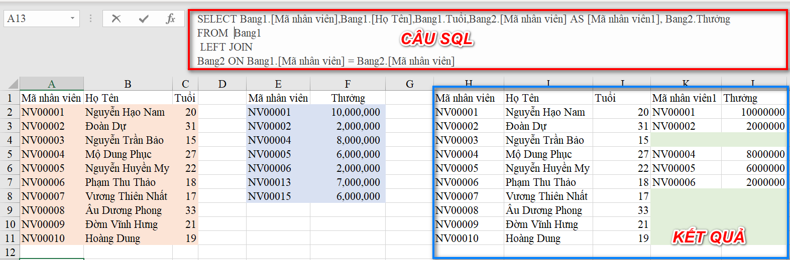
Task: Click cell B1 'Họ Tên'
Action: point(128,98)
